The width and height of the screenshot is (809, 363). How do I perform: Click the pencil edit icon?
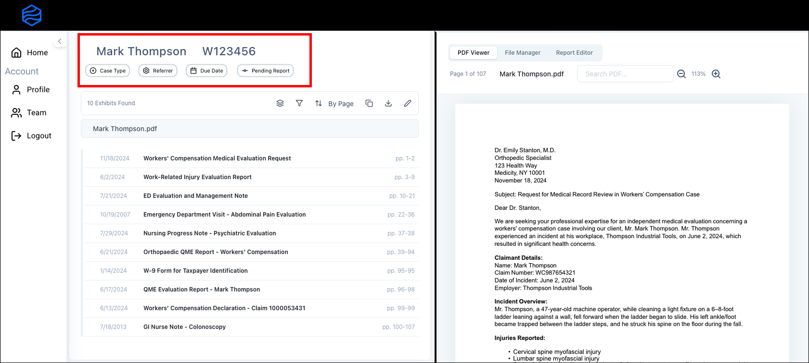408,103
